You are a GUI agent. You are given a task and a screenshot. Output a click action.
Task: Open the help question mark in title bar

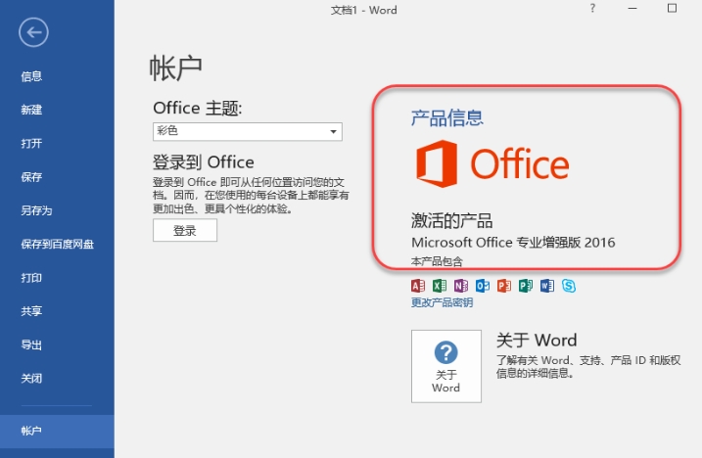[x=592, y=8]
